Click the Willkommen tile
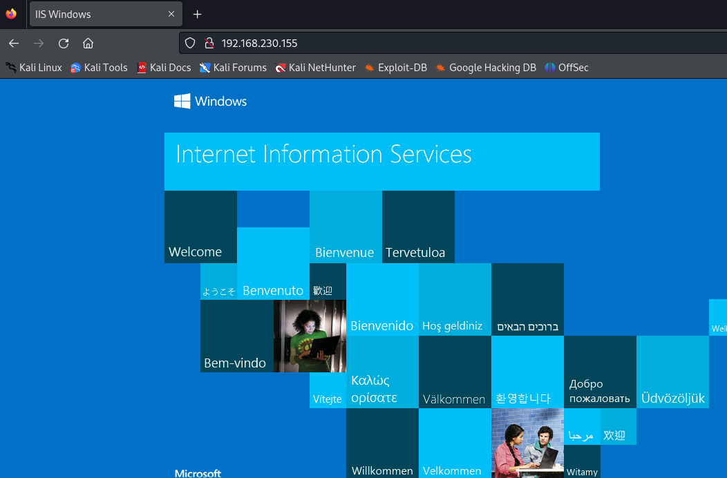 (x=383, y=443)
